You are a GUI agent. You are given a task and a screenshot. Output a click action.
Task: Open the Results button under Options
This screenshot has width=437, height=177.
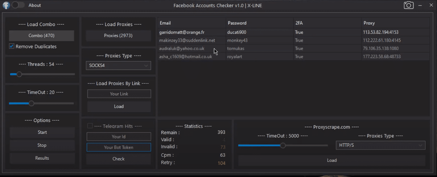click(x=42, y=158)
